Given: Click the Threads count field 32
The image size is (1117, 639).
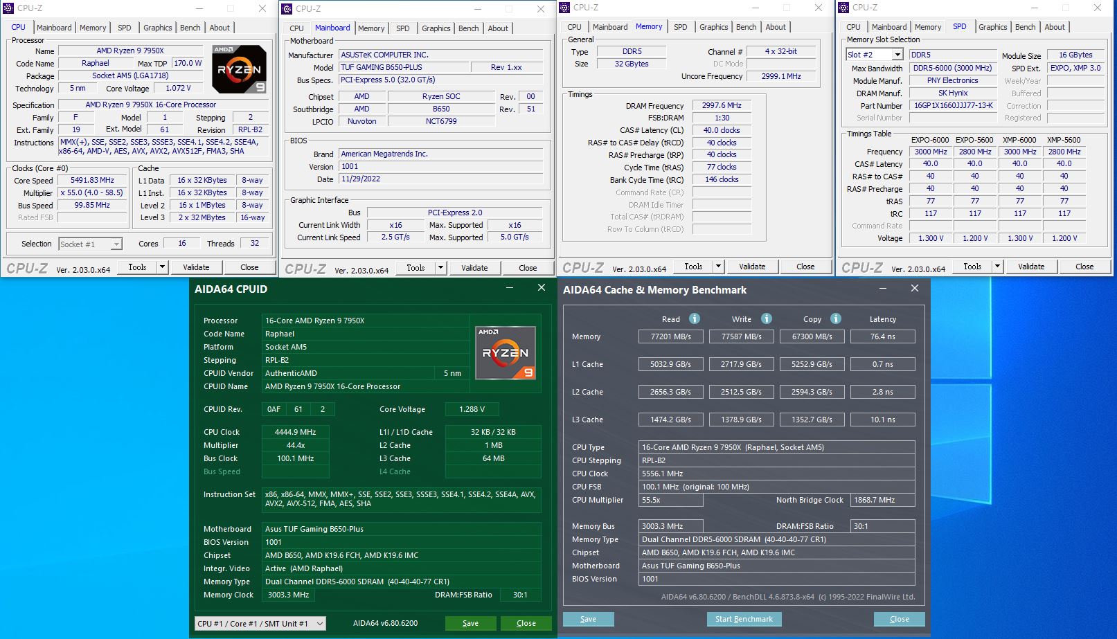Looking at the screenshot, I should (254, 243).
